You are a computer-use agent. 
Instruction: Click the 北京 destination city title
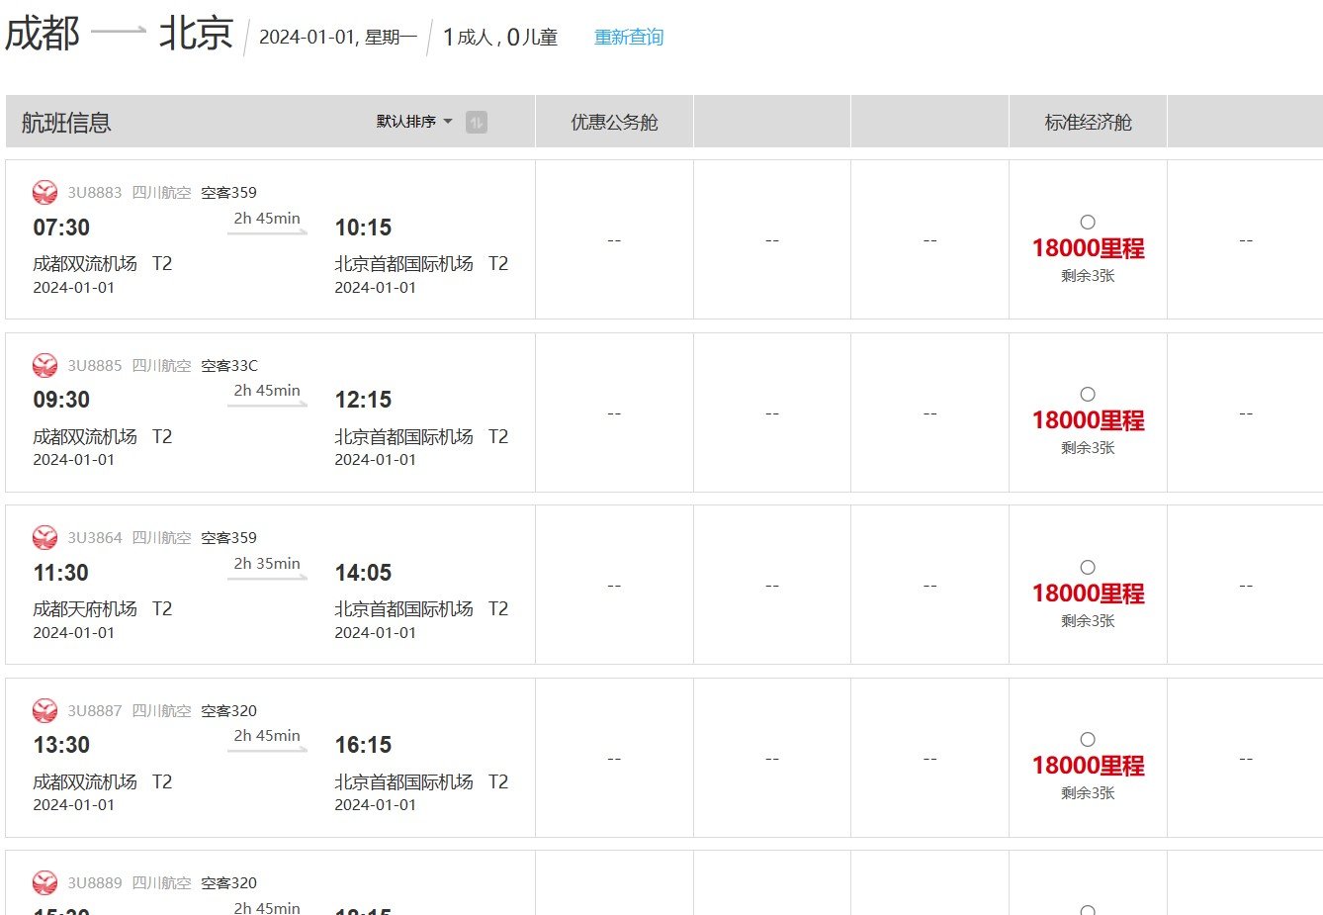pyautogui.click(x=196, y=34)
